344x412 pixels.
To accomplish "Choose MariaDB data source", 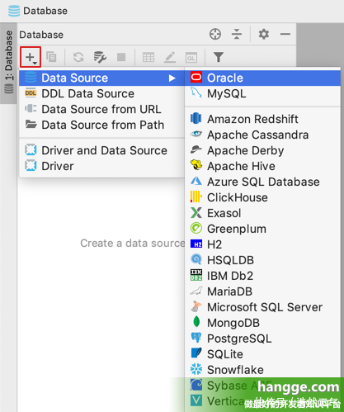I will click(262, 291).
